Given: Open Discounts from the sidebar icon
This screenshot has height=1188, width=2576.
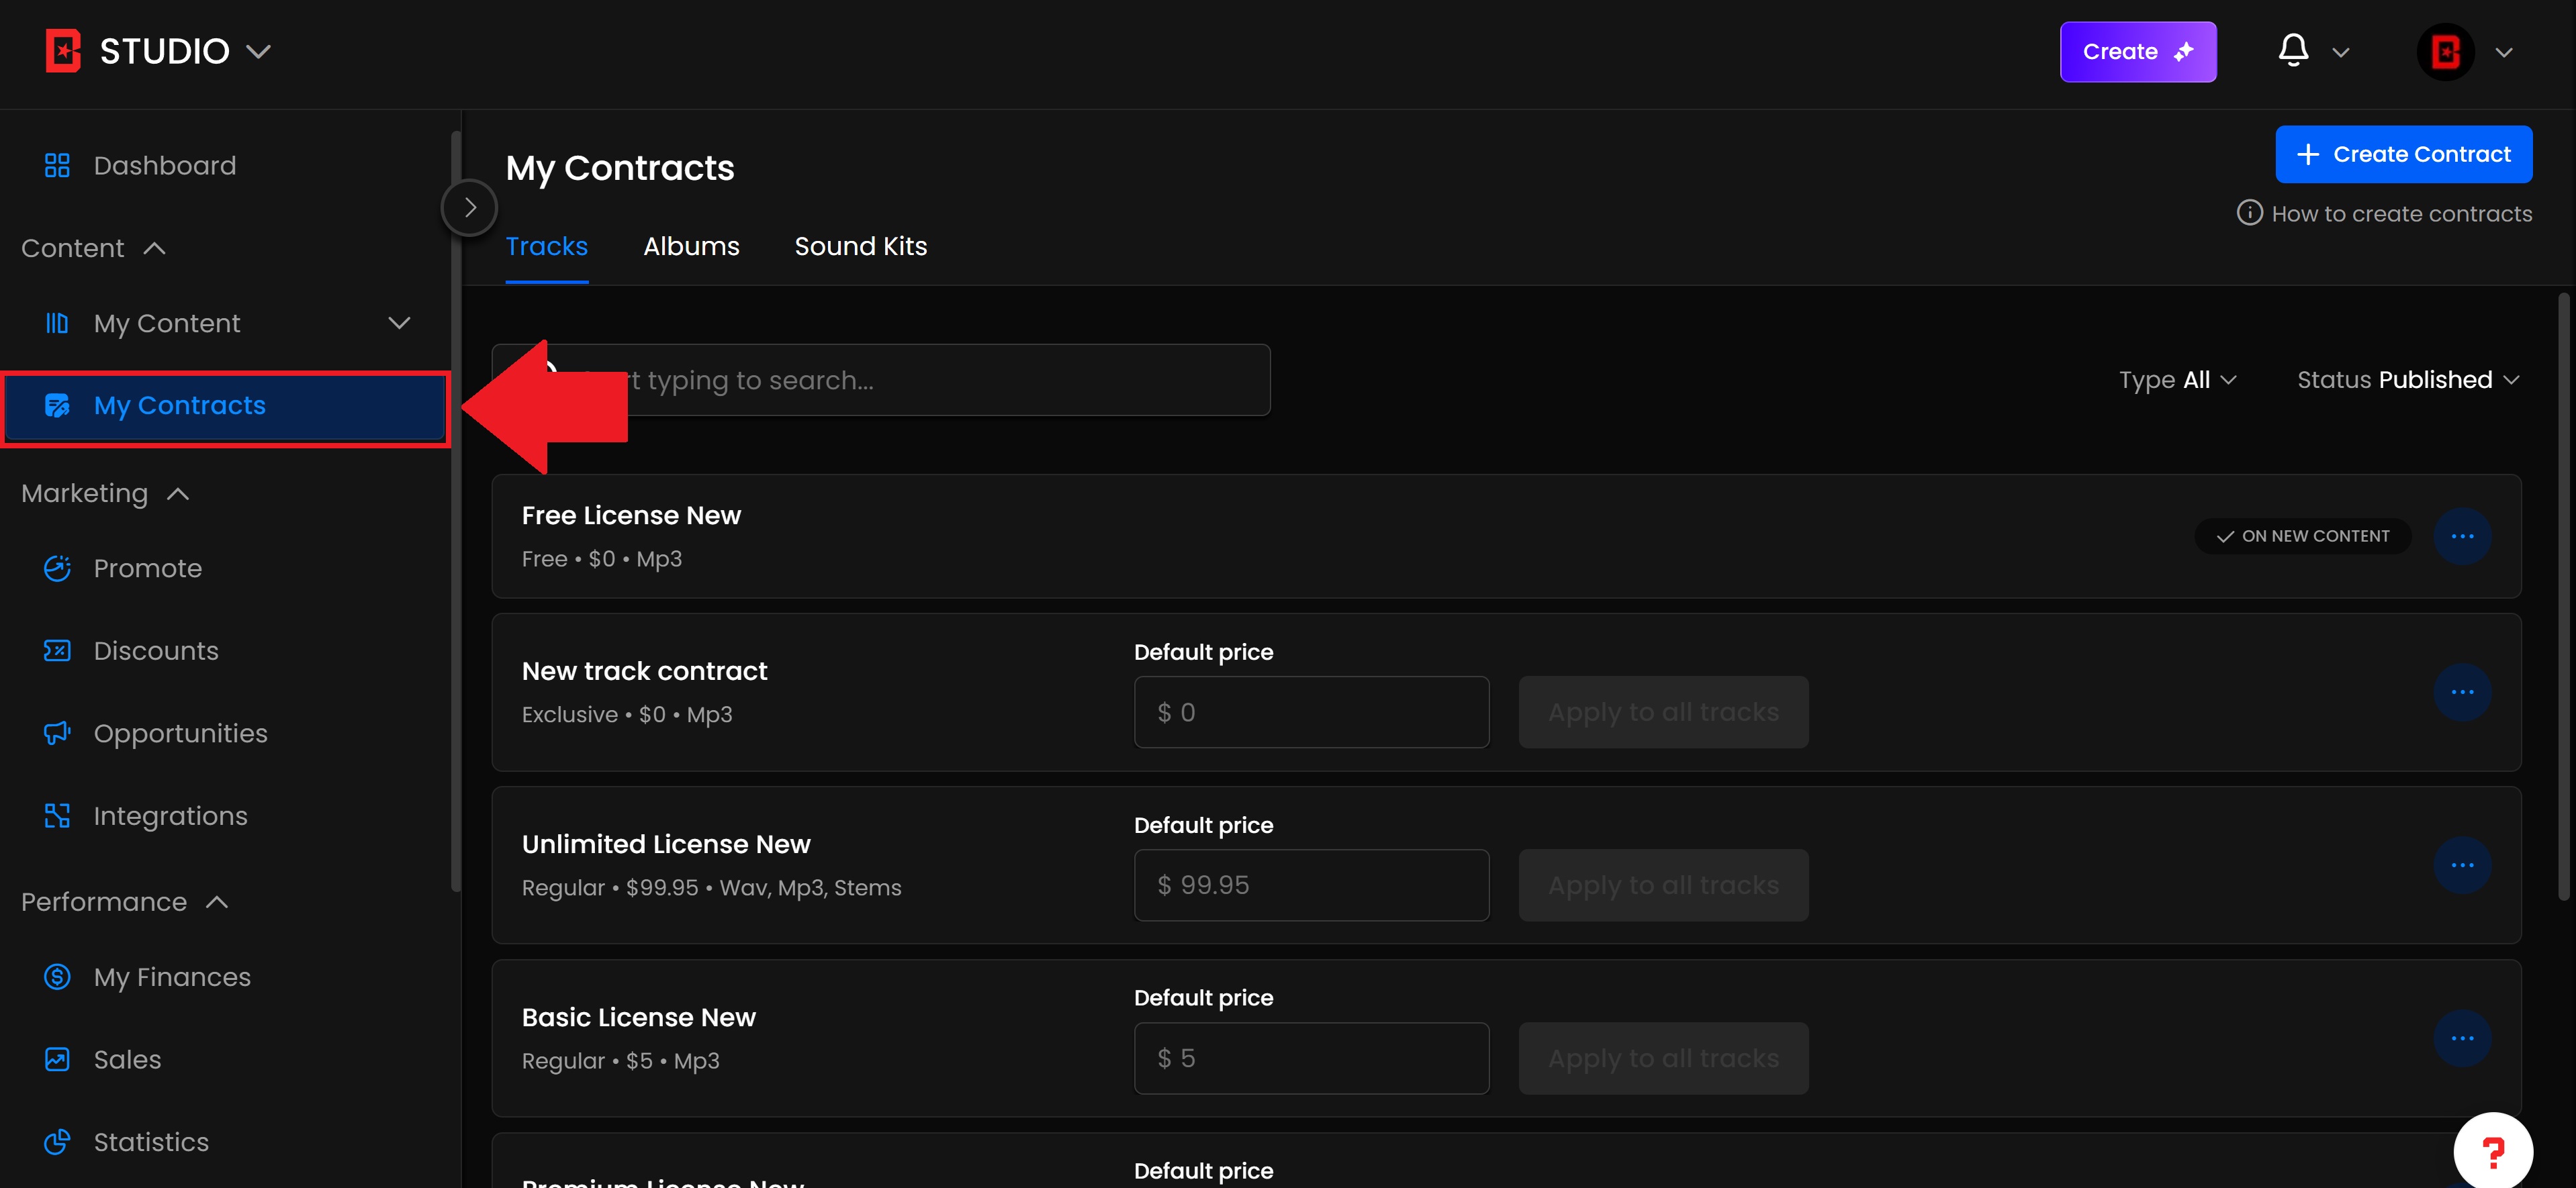Looking at the screenshot, I should 57,650.
